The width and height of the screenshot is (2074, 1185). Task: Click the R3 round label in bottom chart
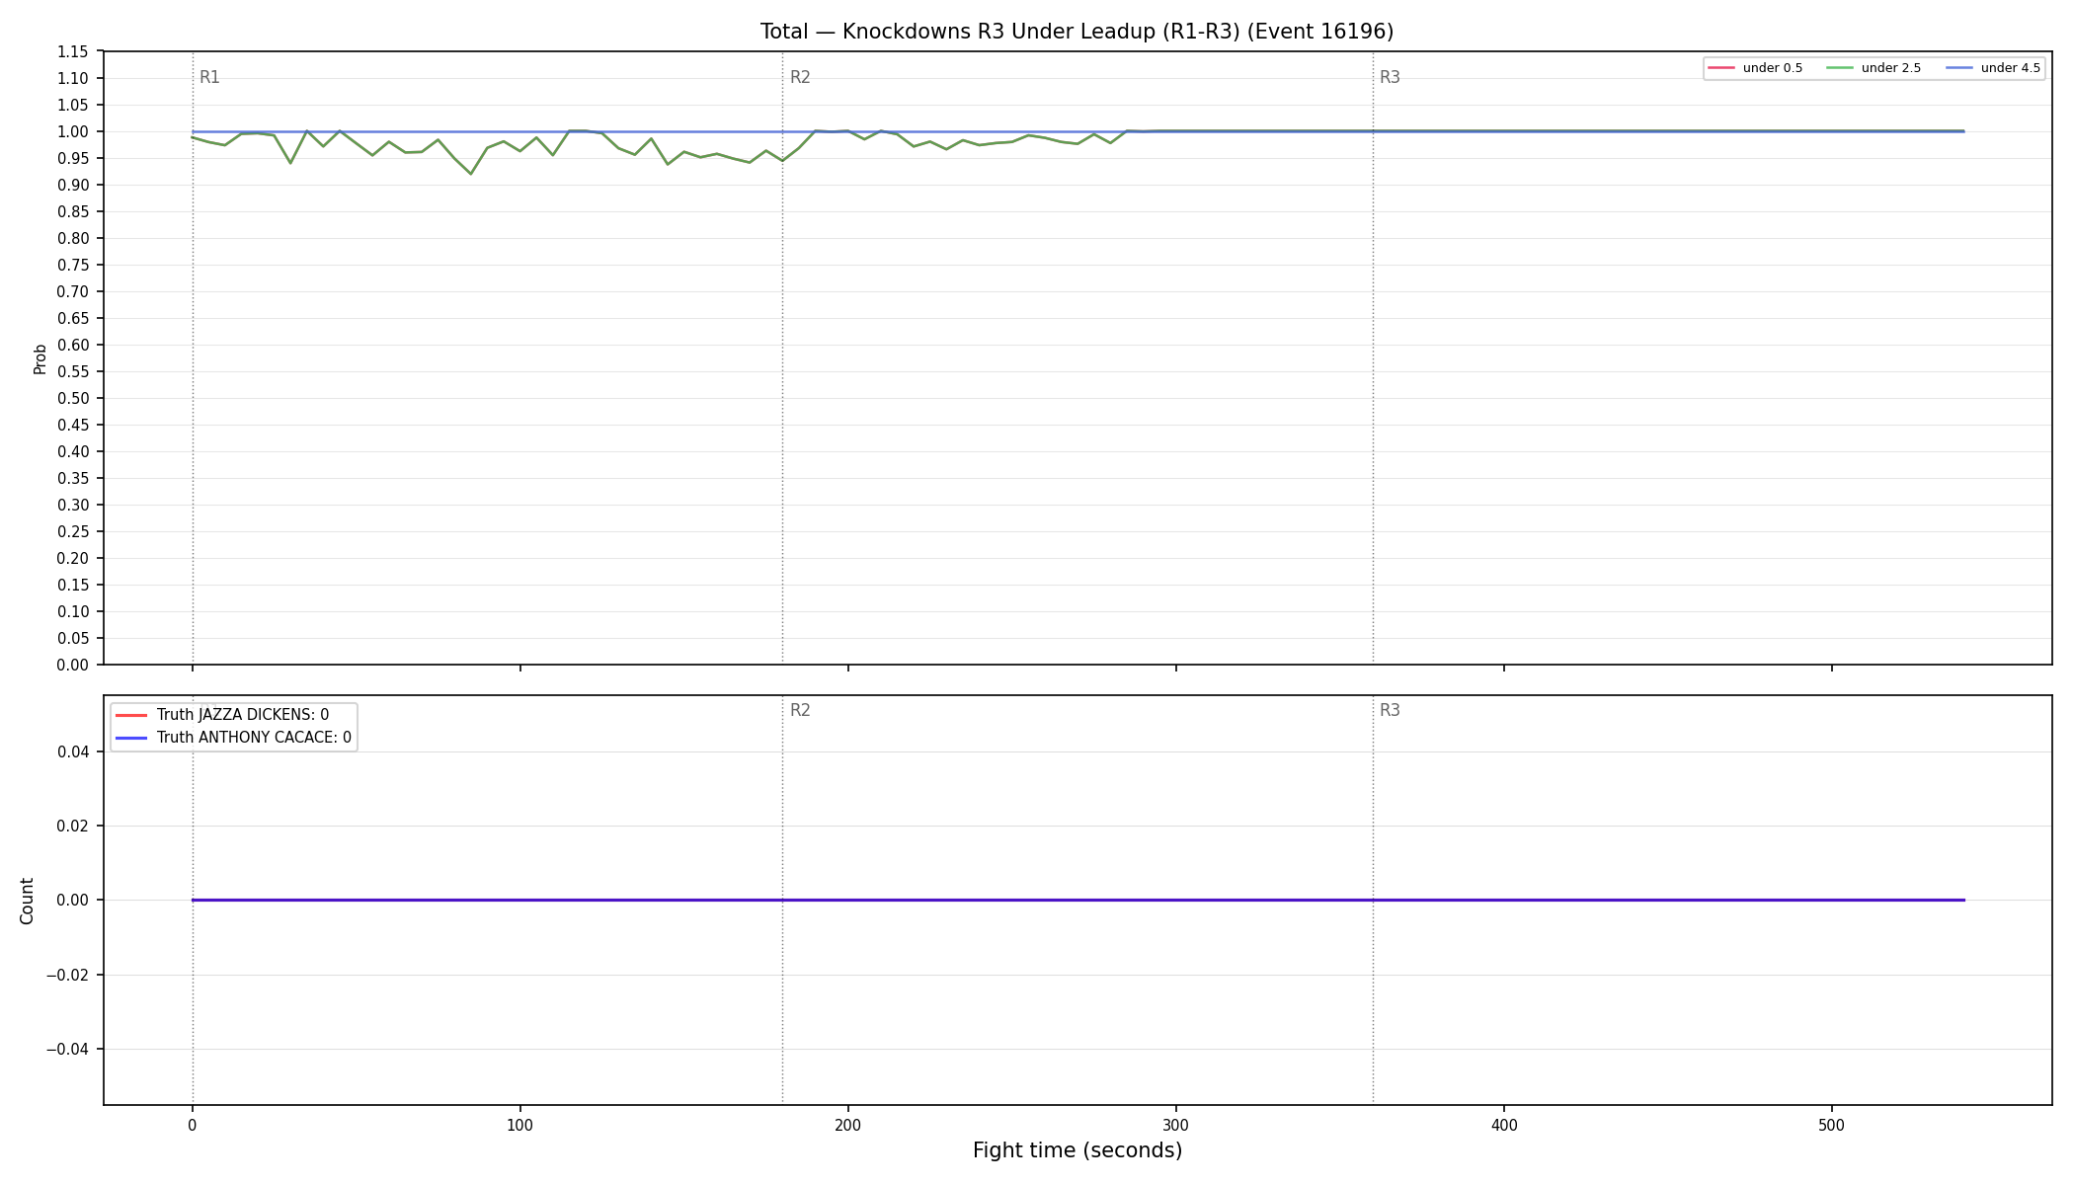click(1390, 710)
